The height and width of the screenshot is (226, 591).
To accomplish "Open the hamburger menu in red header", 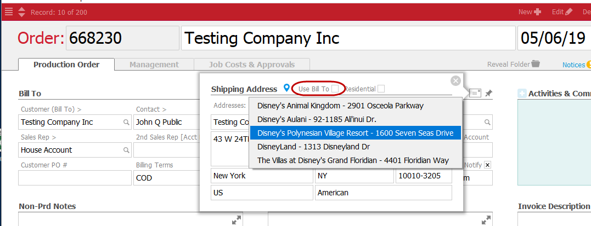I will tap(9, 12).
